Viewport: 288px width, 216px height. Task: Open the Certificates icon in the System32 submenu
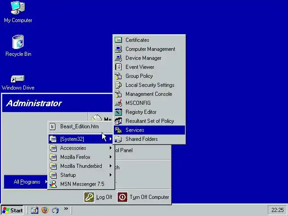pos(118,40)
